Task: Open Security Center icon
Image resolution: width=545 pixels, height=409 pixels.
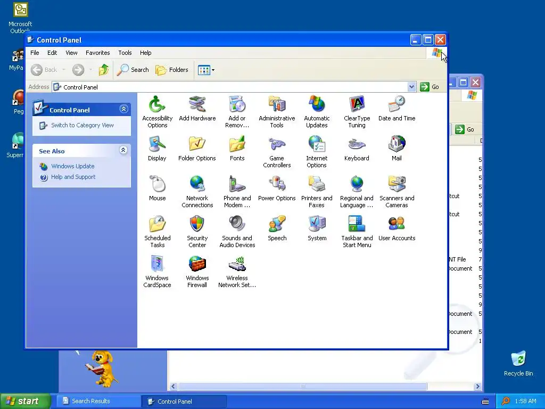Action: point(197,224)
